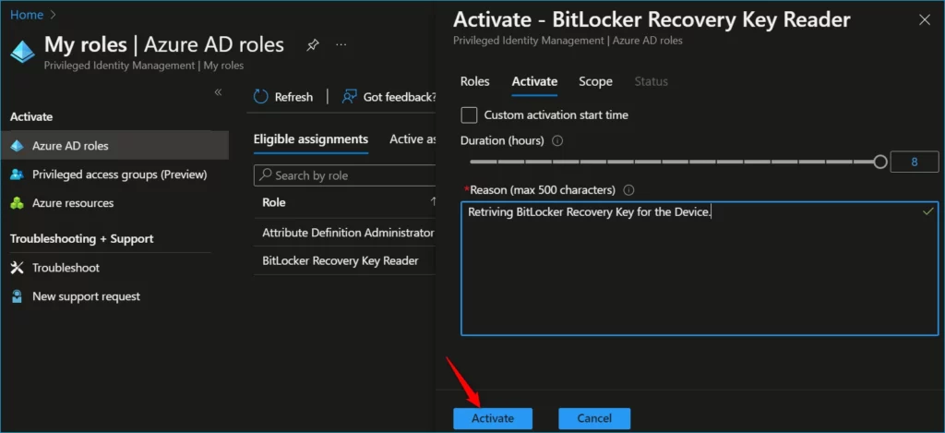The width and height of the screenshot is (945, 433).
Task: Open Privileged access groups (Preview)
Action: [119, 174]
